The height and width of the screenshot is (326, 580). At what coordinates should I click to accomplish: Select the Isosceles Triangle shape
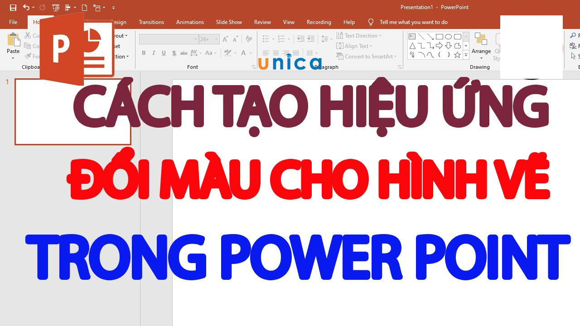click(x=412, y=46)
